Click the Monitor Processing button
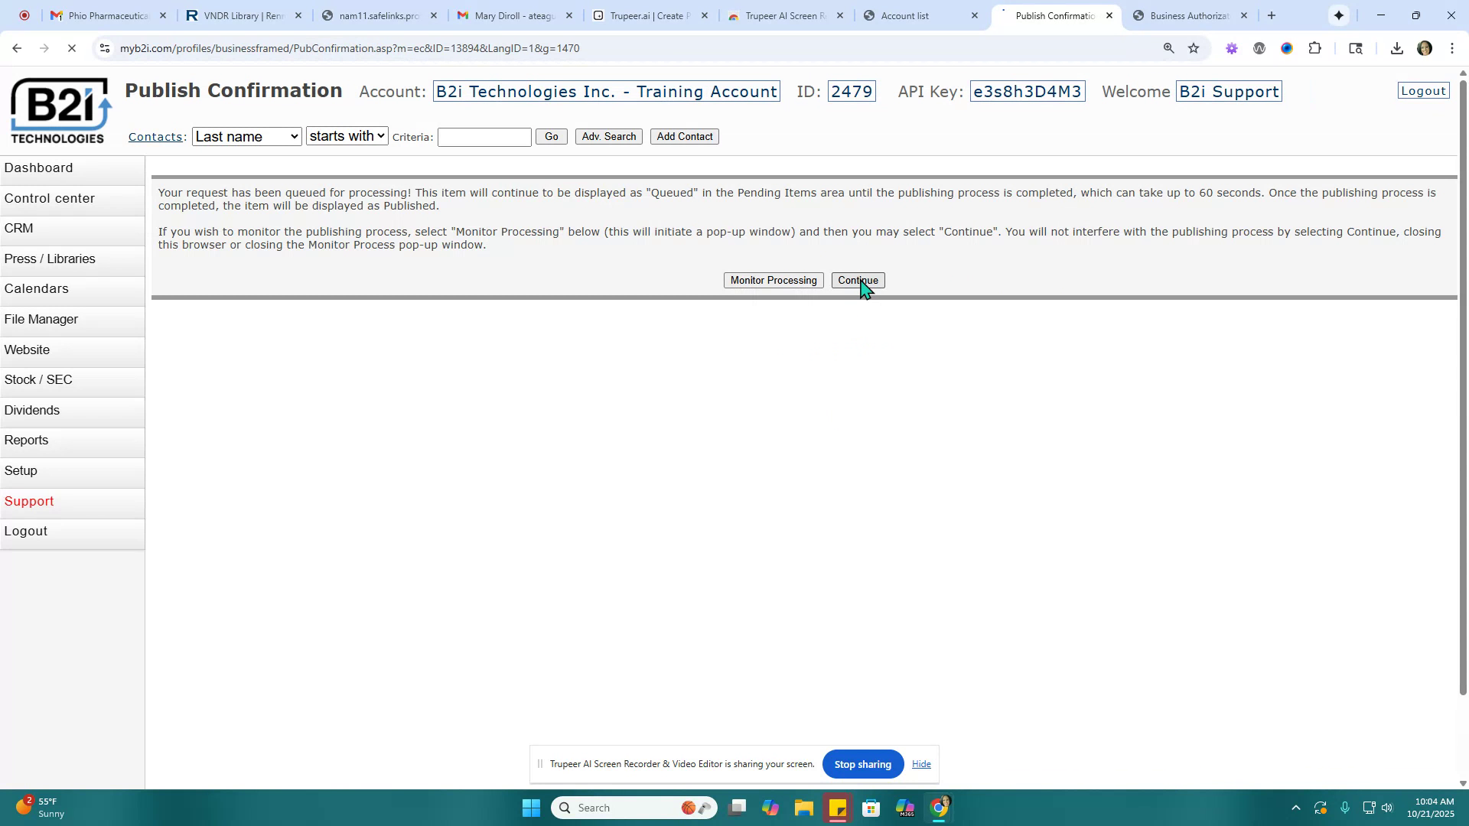The height and width of the screenshot is (826, 1469). [x=773, y=280]
